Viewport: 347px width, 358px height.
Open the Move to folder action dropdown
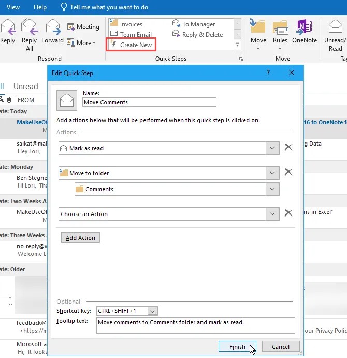[x=272, y=173]
